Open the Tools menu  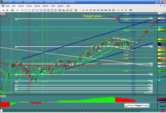53,6
